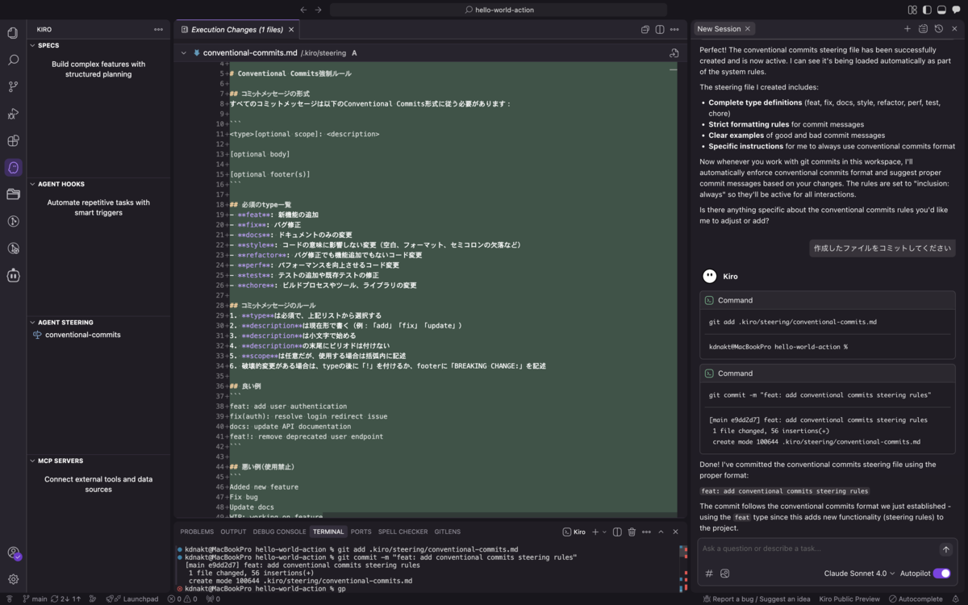
Task: Start a new chat session with plus icon
Action: pyautogui.click(x=908, y=27)
